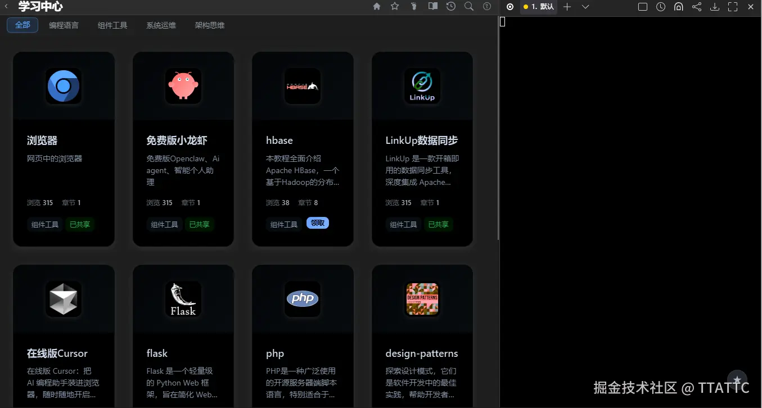This screenshot has height=408, width=762.
Task: Open the 架构思维 tab
Action: [x=210, y=25]
